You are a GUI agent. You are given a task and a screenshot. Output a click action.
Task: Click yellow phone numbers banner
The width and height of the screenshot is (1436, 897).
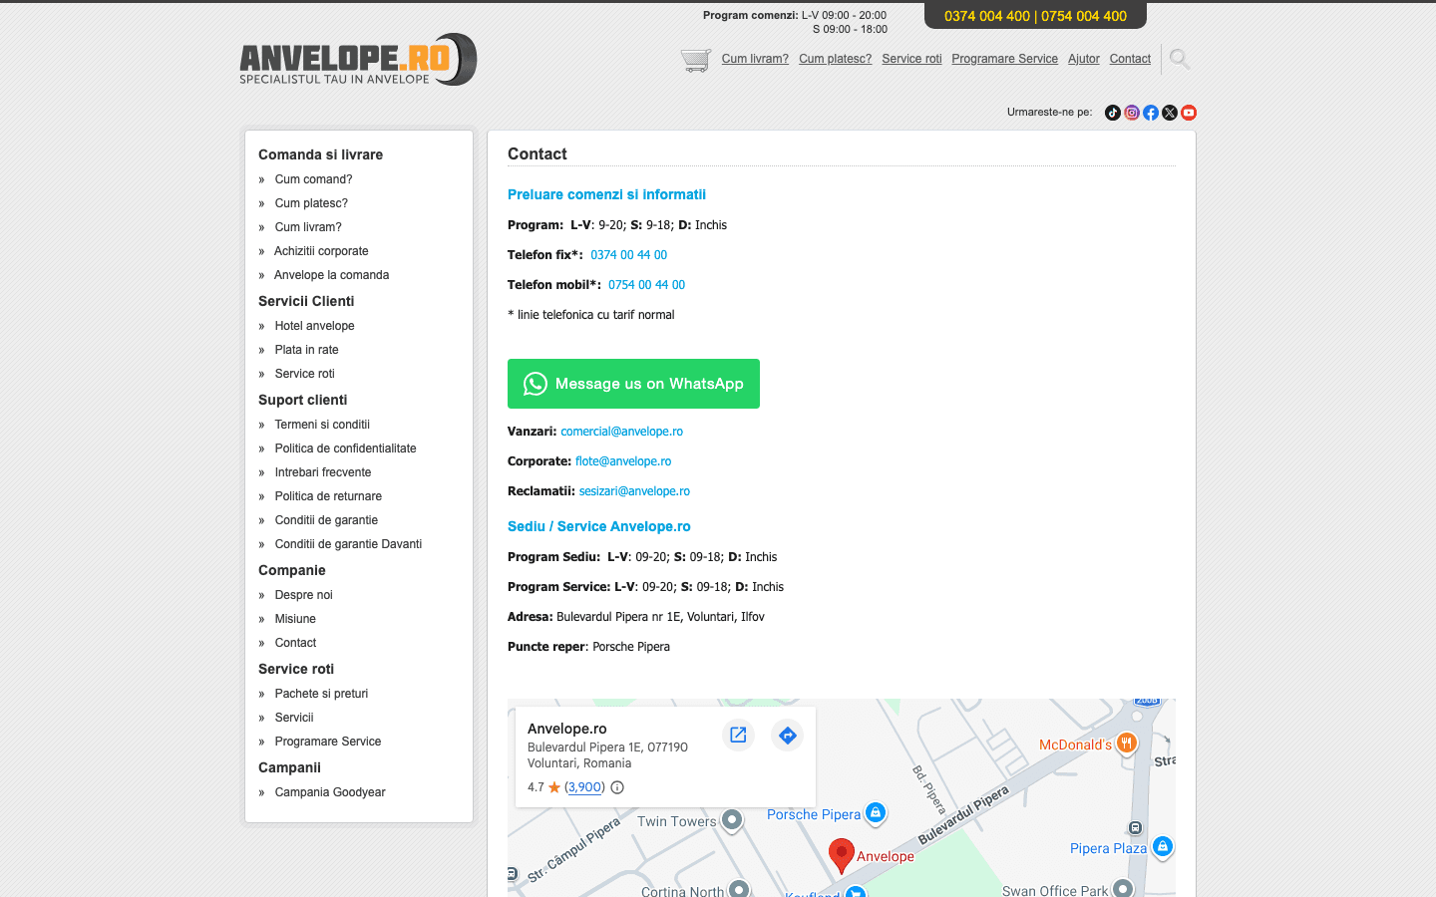coord(1035,16)
